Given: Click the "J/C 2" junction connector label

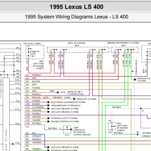Looking at the screenshot, I should click(67, 135).
